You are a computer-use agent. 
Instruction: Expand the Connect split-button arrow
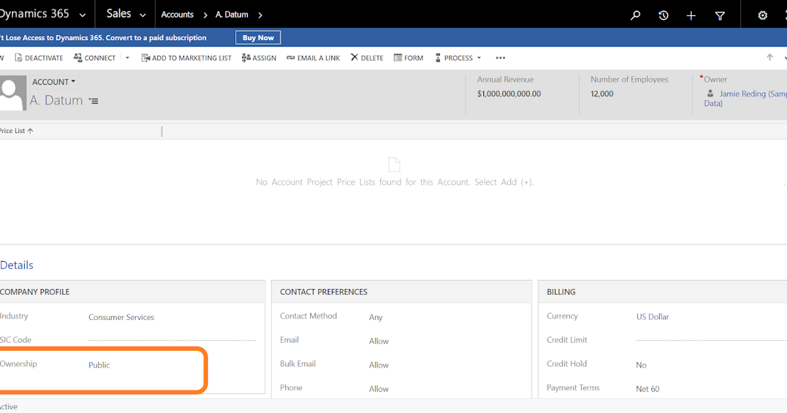point(127,58)
